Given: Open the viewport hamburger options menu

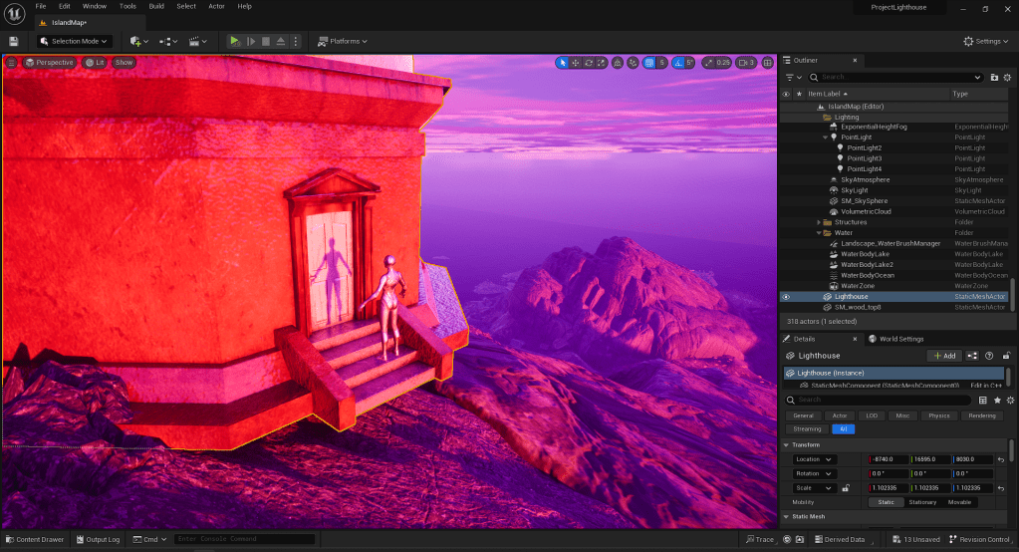Looking at the screenshot, I should tap(12, 63).
